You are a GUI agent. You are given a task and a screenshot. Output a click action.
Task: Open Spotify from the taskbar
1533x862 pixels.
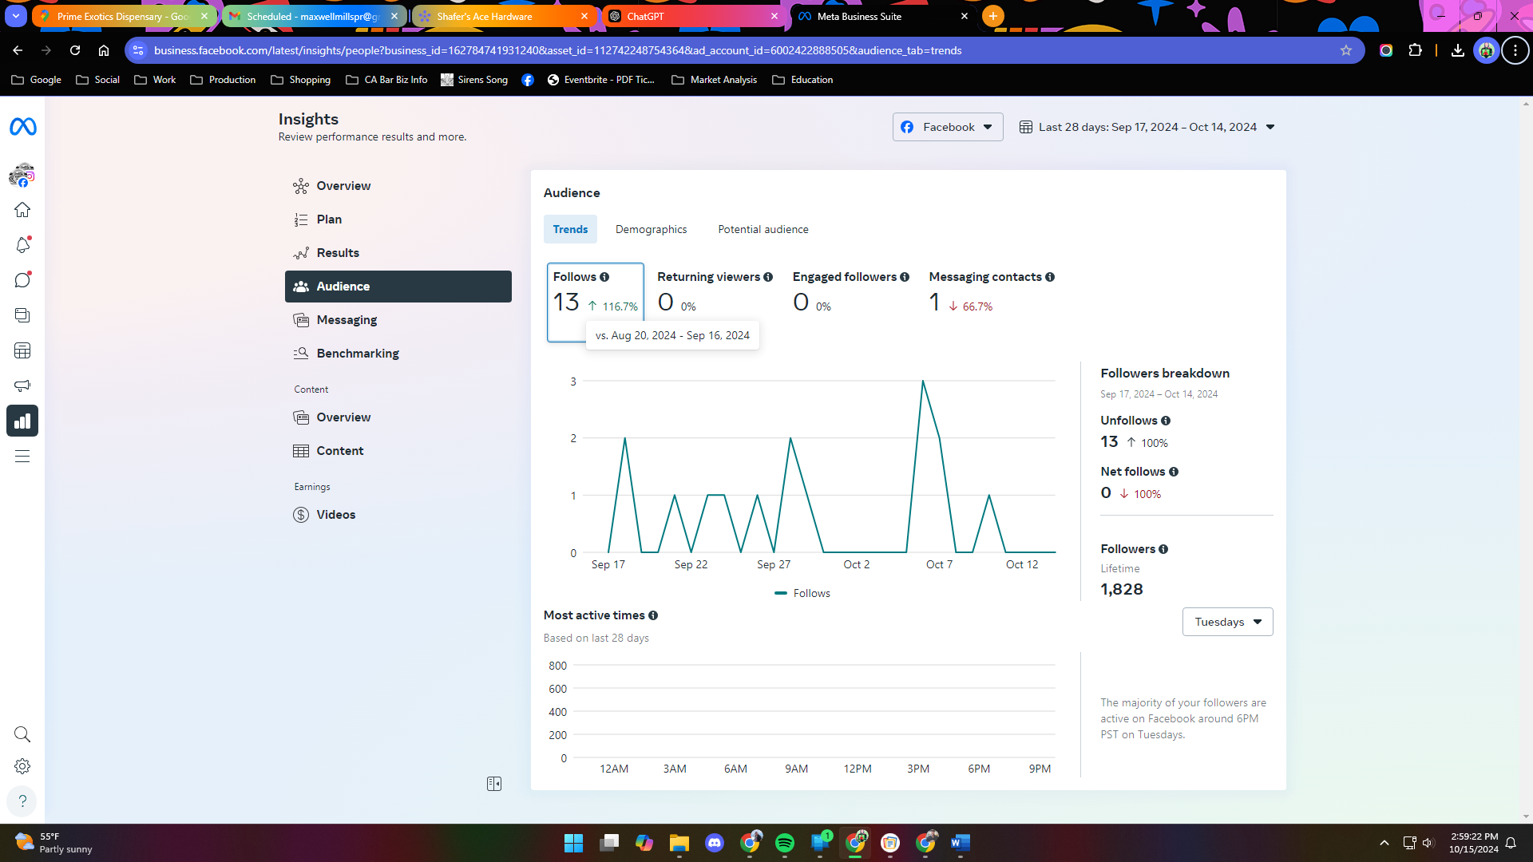[x=784, y=843]
